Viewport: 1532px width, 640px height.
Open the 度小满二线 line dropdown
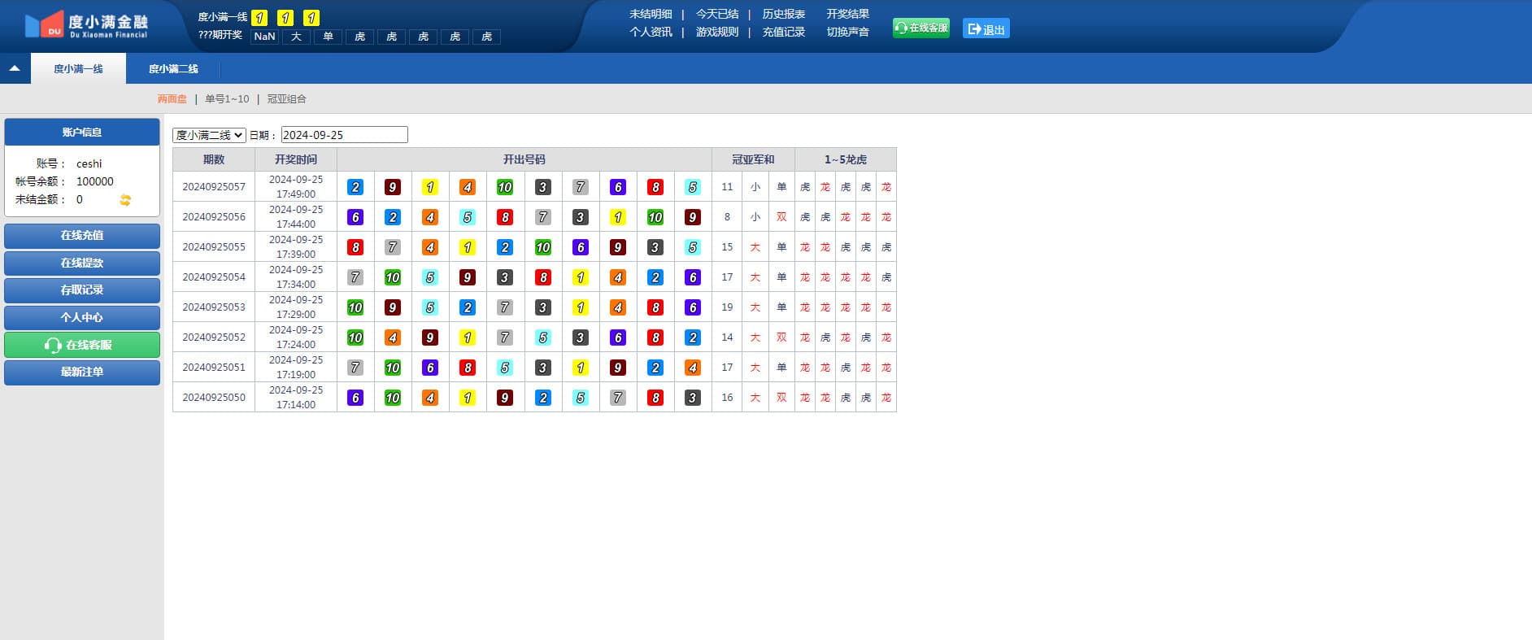pyautogui.click(x=209, y=135)
